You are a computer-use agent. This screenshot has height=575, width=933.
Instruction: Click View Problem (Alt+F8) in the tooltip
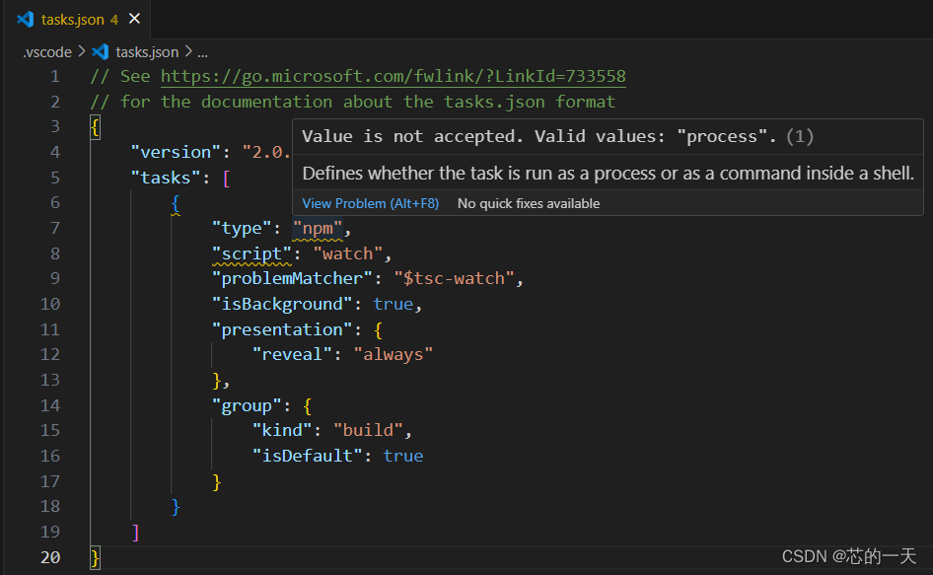(x=370, y=203)
